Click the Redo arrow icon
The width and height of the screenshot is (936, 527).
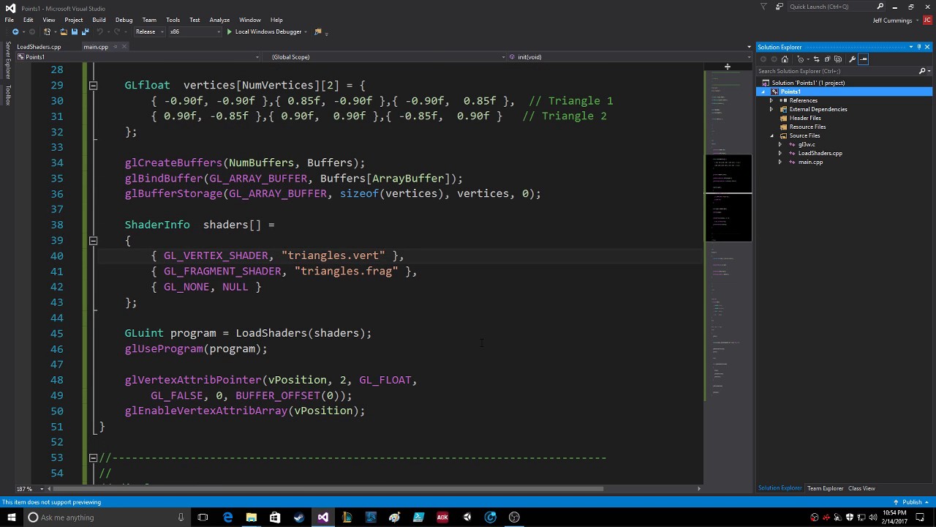pos(117,31)
